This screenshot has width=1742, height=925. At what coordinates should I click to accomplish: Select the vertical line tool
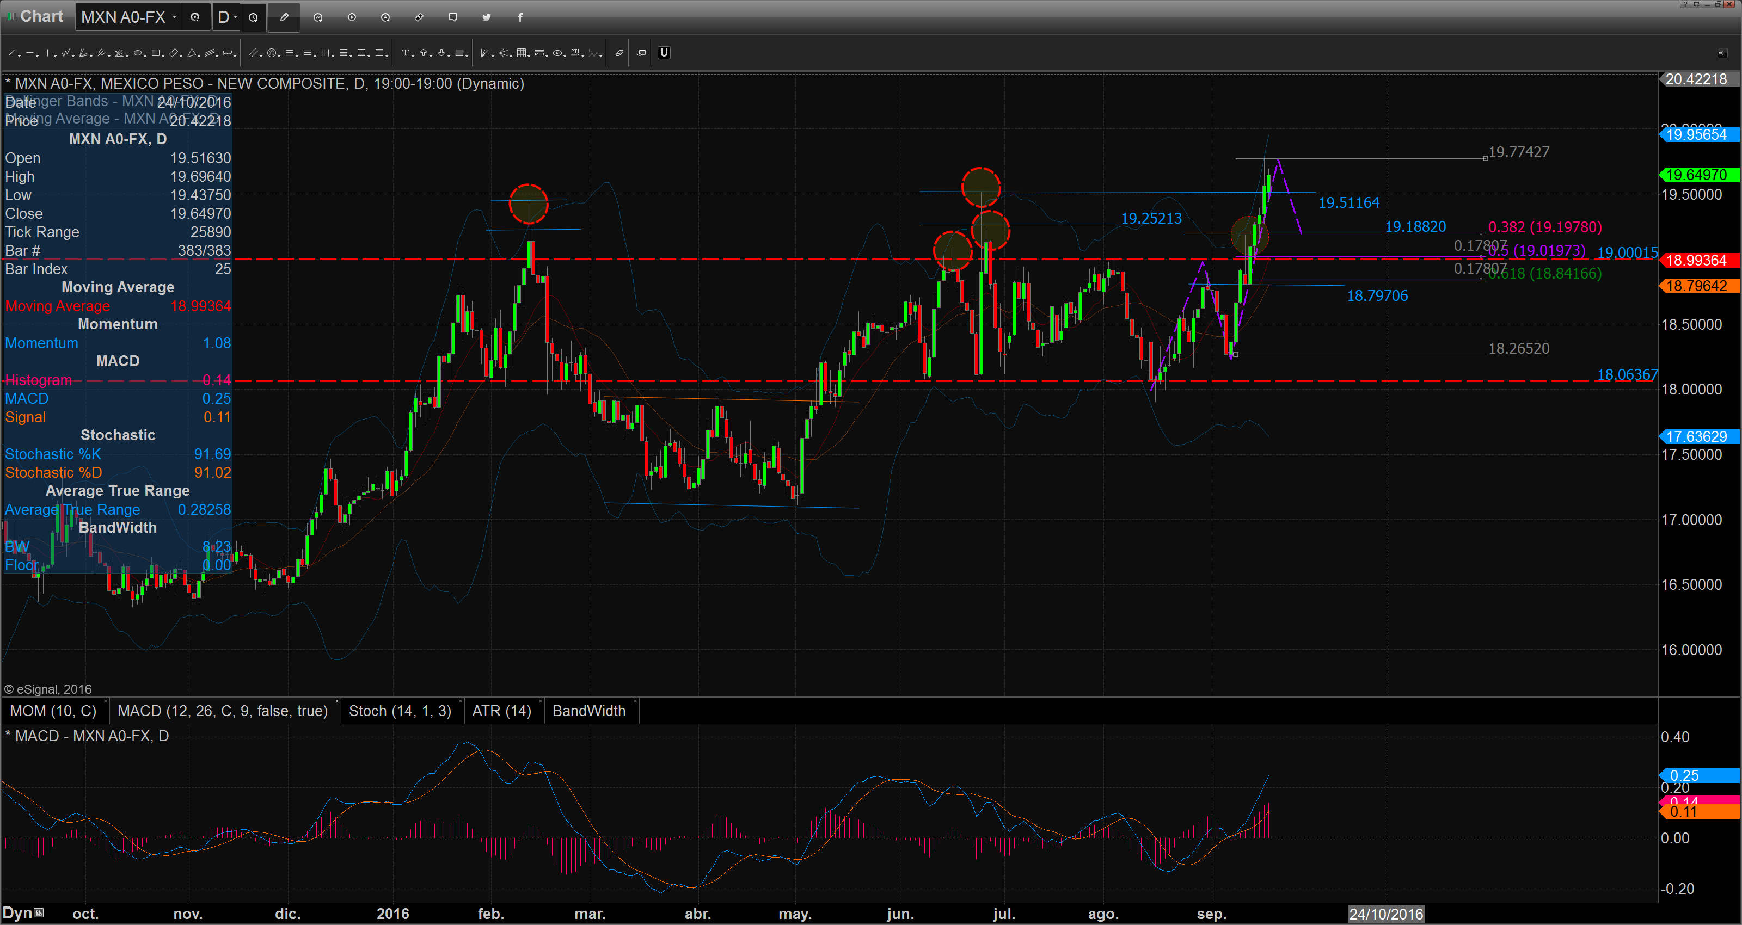pyautogui.click(x=47, y=53)
